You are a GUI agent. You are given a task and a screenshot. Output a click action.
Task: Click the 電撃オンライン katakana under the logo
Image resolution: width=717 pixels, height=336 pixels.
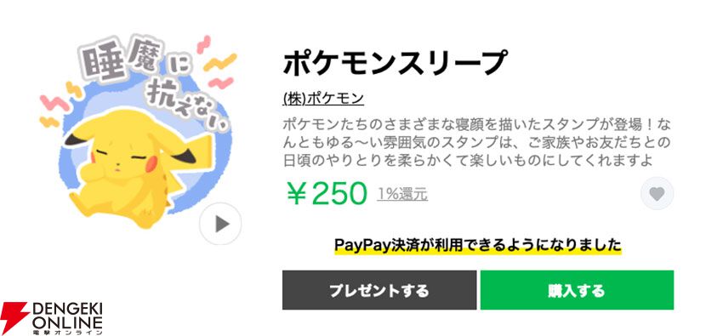pyautogui.click(x=67, y=331)
